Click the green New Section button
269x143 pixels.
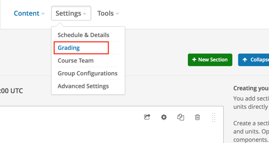(x=210, y=60)
